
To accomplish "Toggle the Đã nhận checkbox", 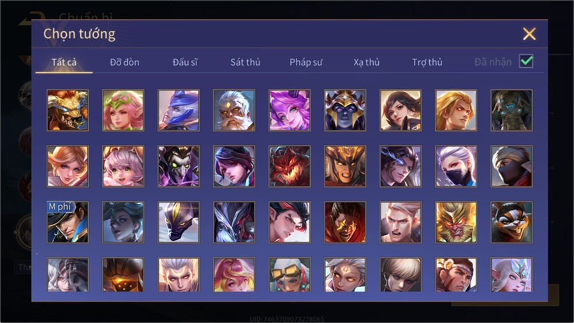I will point(526,61).
